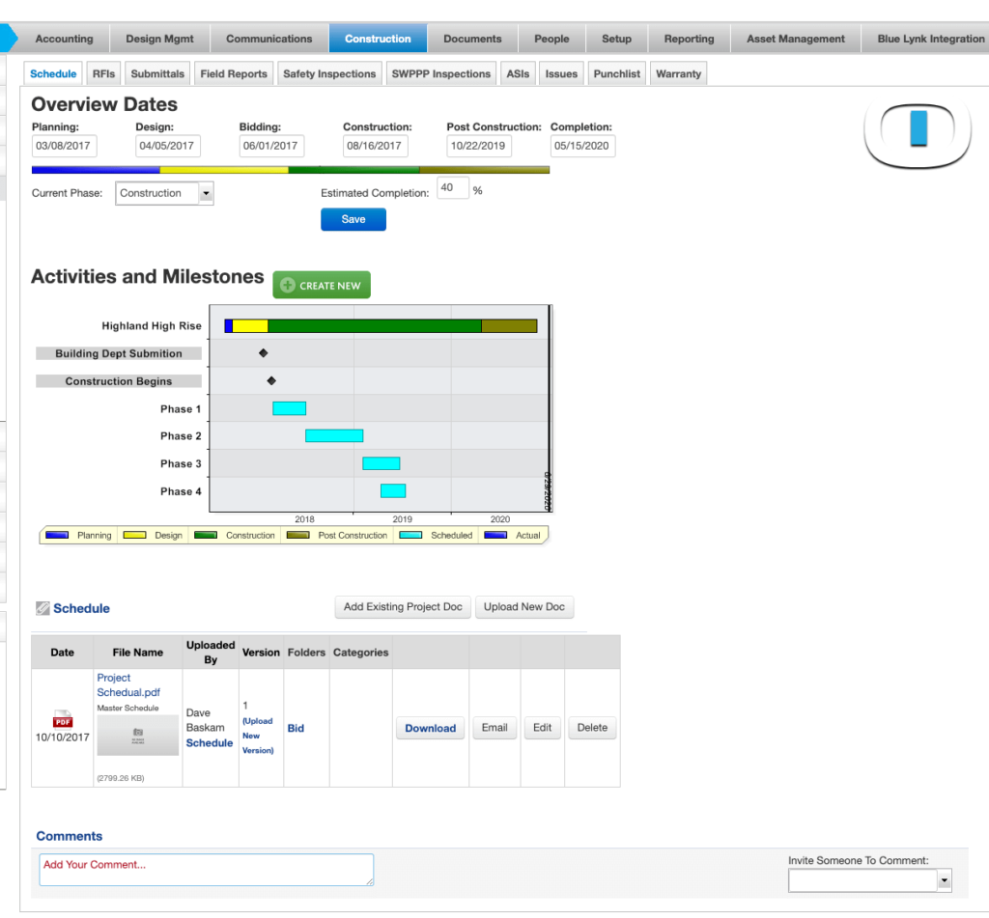Image resolution: width=989 pixels, height=918 pixels.
Task: Click the Add Your Comment text box
Action: pyautogui.click(x=207, y=870)
